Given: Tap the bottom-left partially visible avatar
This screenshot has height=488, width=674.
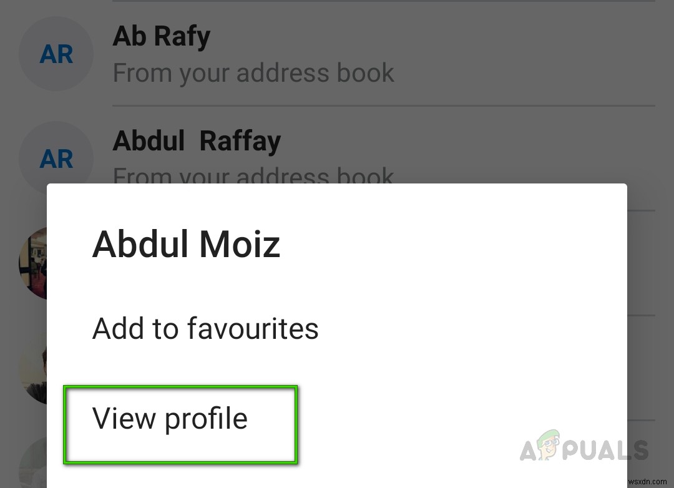Looking at the screenshot, I should pyautogui.click(x=32, y=465).
